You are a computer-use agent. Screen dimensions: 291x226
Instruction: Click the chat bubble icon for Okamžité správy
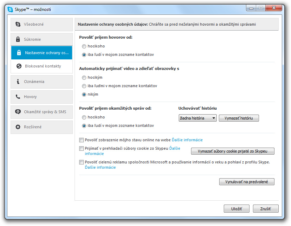click(x=18, y=112)
